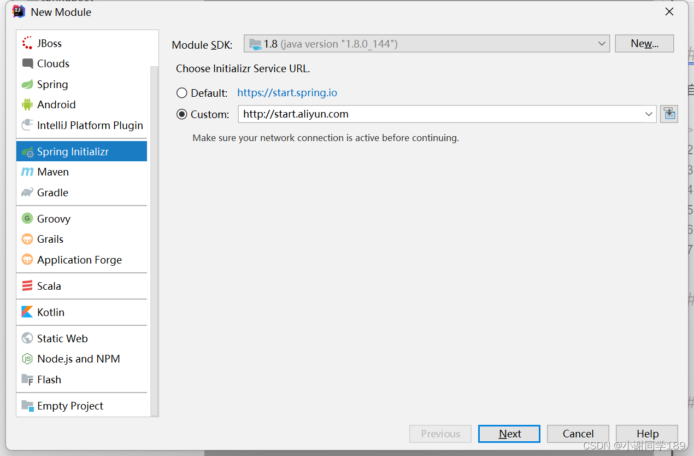Choose JBoss module type
Screen dimensions: 694x456
pos(82,43)
